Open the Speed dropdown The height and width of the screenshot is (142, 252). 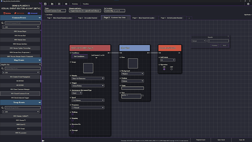[88, 100]
